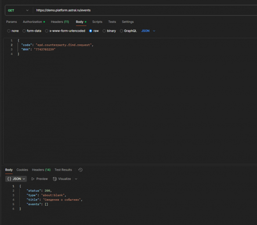The height and width of the screenshot is (225, 257).
Task: Select the binary body radio button
Action: tap(104, 31)
